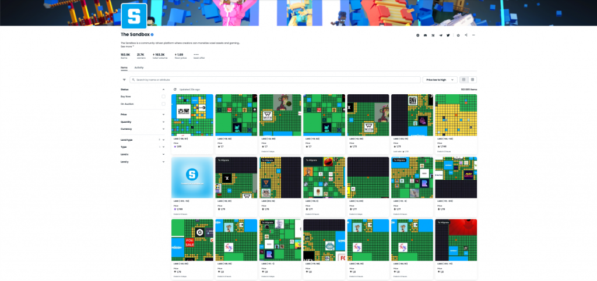Open the LAND thumbnail with BNV logo
Viewport: 597px width, 281px height.
tap(412, 115)
